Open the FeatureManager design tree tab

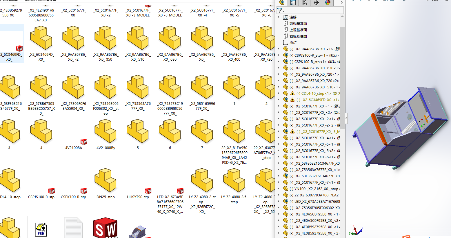coord(281,3)
